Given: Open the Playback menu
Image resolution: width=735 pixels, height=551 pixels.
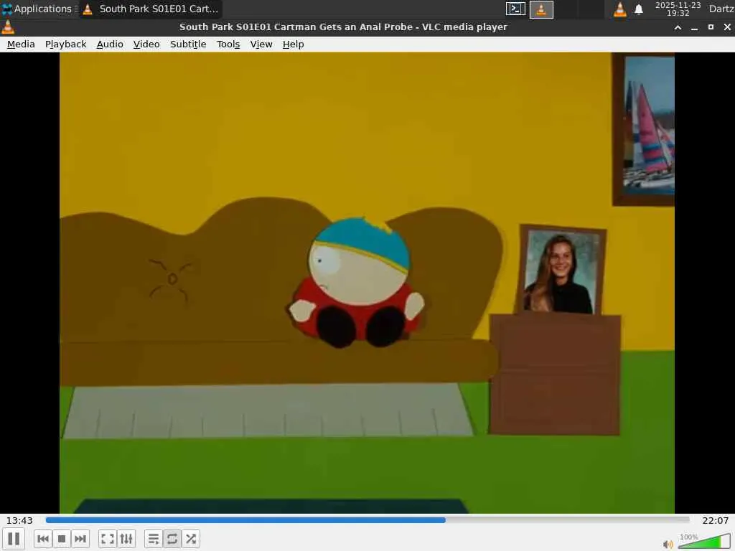Looking at the screenshot, I should click(x=65, y=44).
